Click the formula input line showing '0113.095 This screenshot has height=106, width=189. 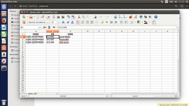117,27
